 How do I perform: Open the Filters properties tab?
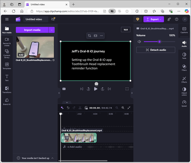point(184,68)
